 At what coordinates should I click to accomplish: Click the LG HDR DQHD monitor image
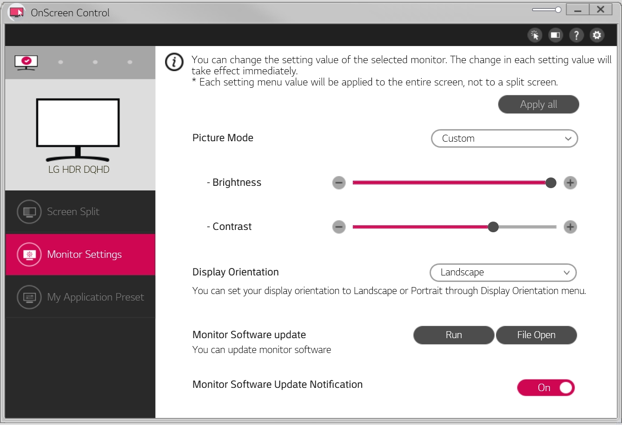[78, 130]
